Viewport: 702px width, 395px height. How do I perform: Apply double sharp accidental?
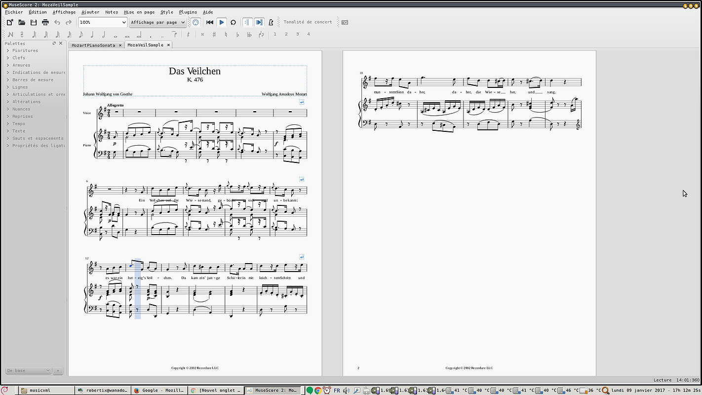pyautogui.click(x=202, y=35)
